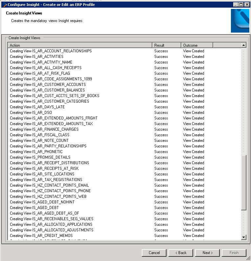Viewport: 251px width, 261px height.
Task: Select the IS_AR_DSO view row
Action: click(31, 113)
